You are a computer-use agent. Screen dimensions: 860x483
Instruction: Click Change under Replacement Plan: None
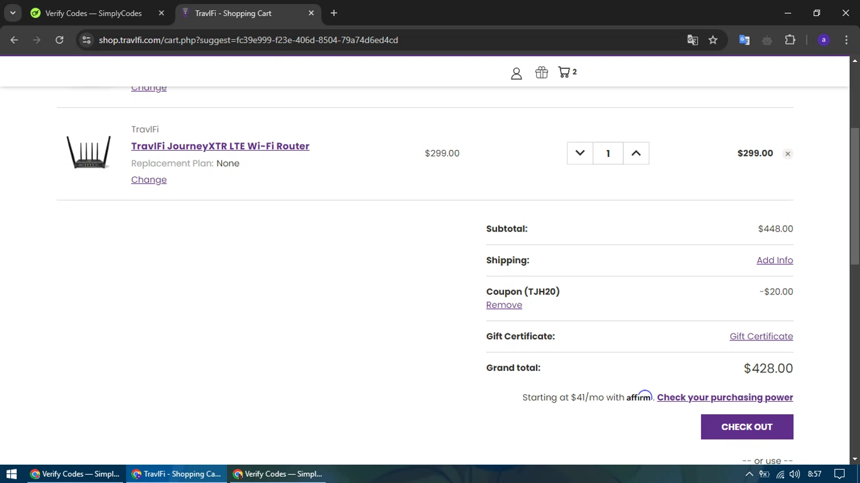[x=149, y=179]
